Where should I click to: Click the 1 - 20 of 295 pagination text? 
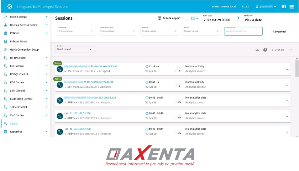(x=278, y=50)
